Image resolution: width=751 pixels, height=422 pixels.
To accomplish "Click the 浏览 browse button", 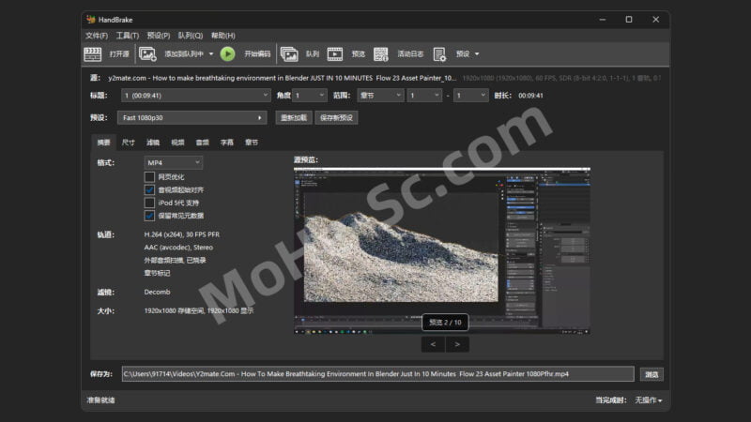I will pos(651,374).
